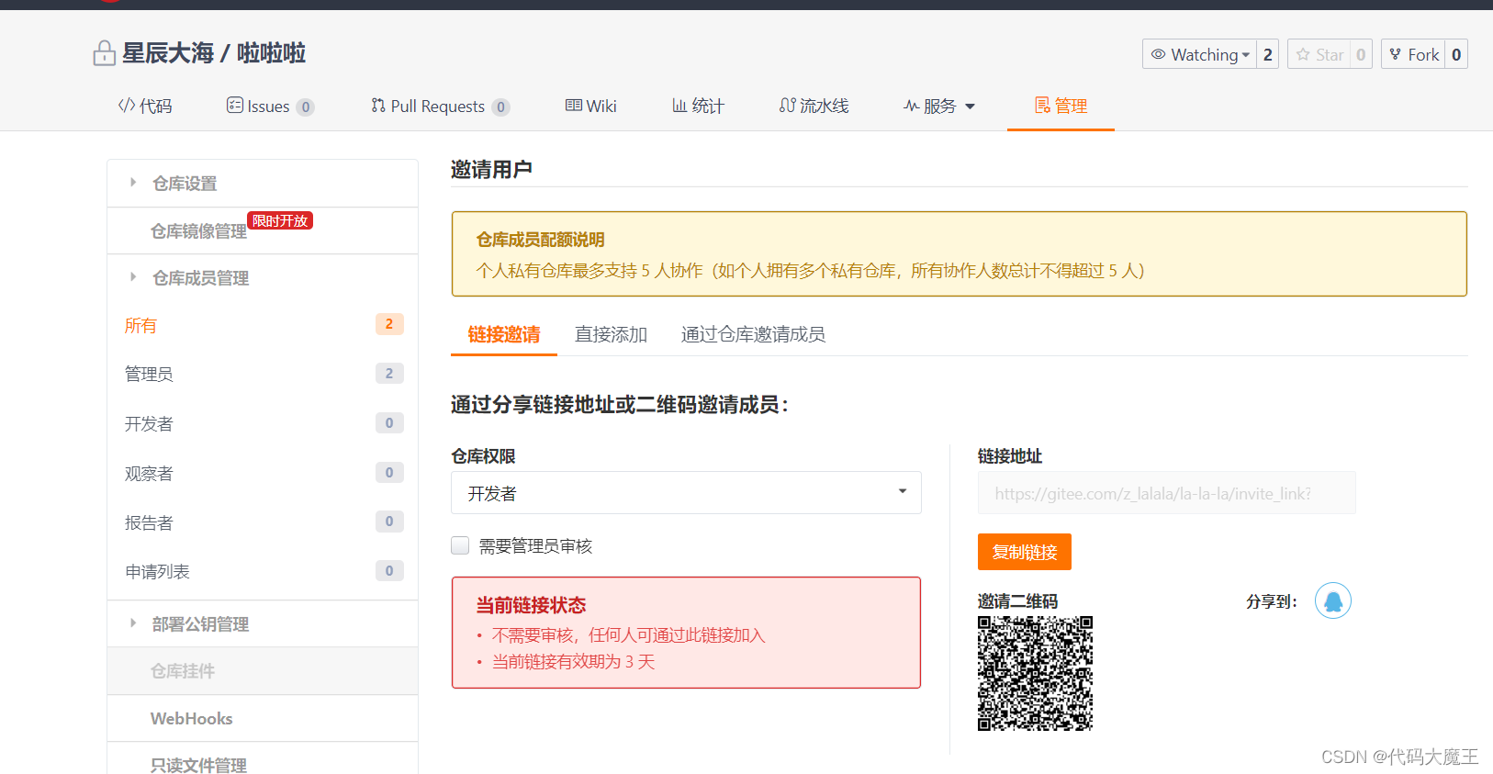Switch to 直接添加 tab
Screen dimensions: 1493x774
612,334
